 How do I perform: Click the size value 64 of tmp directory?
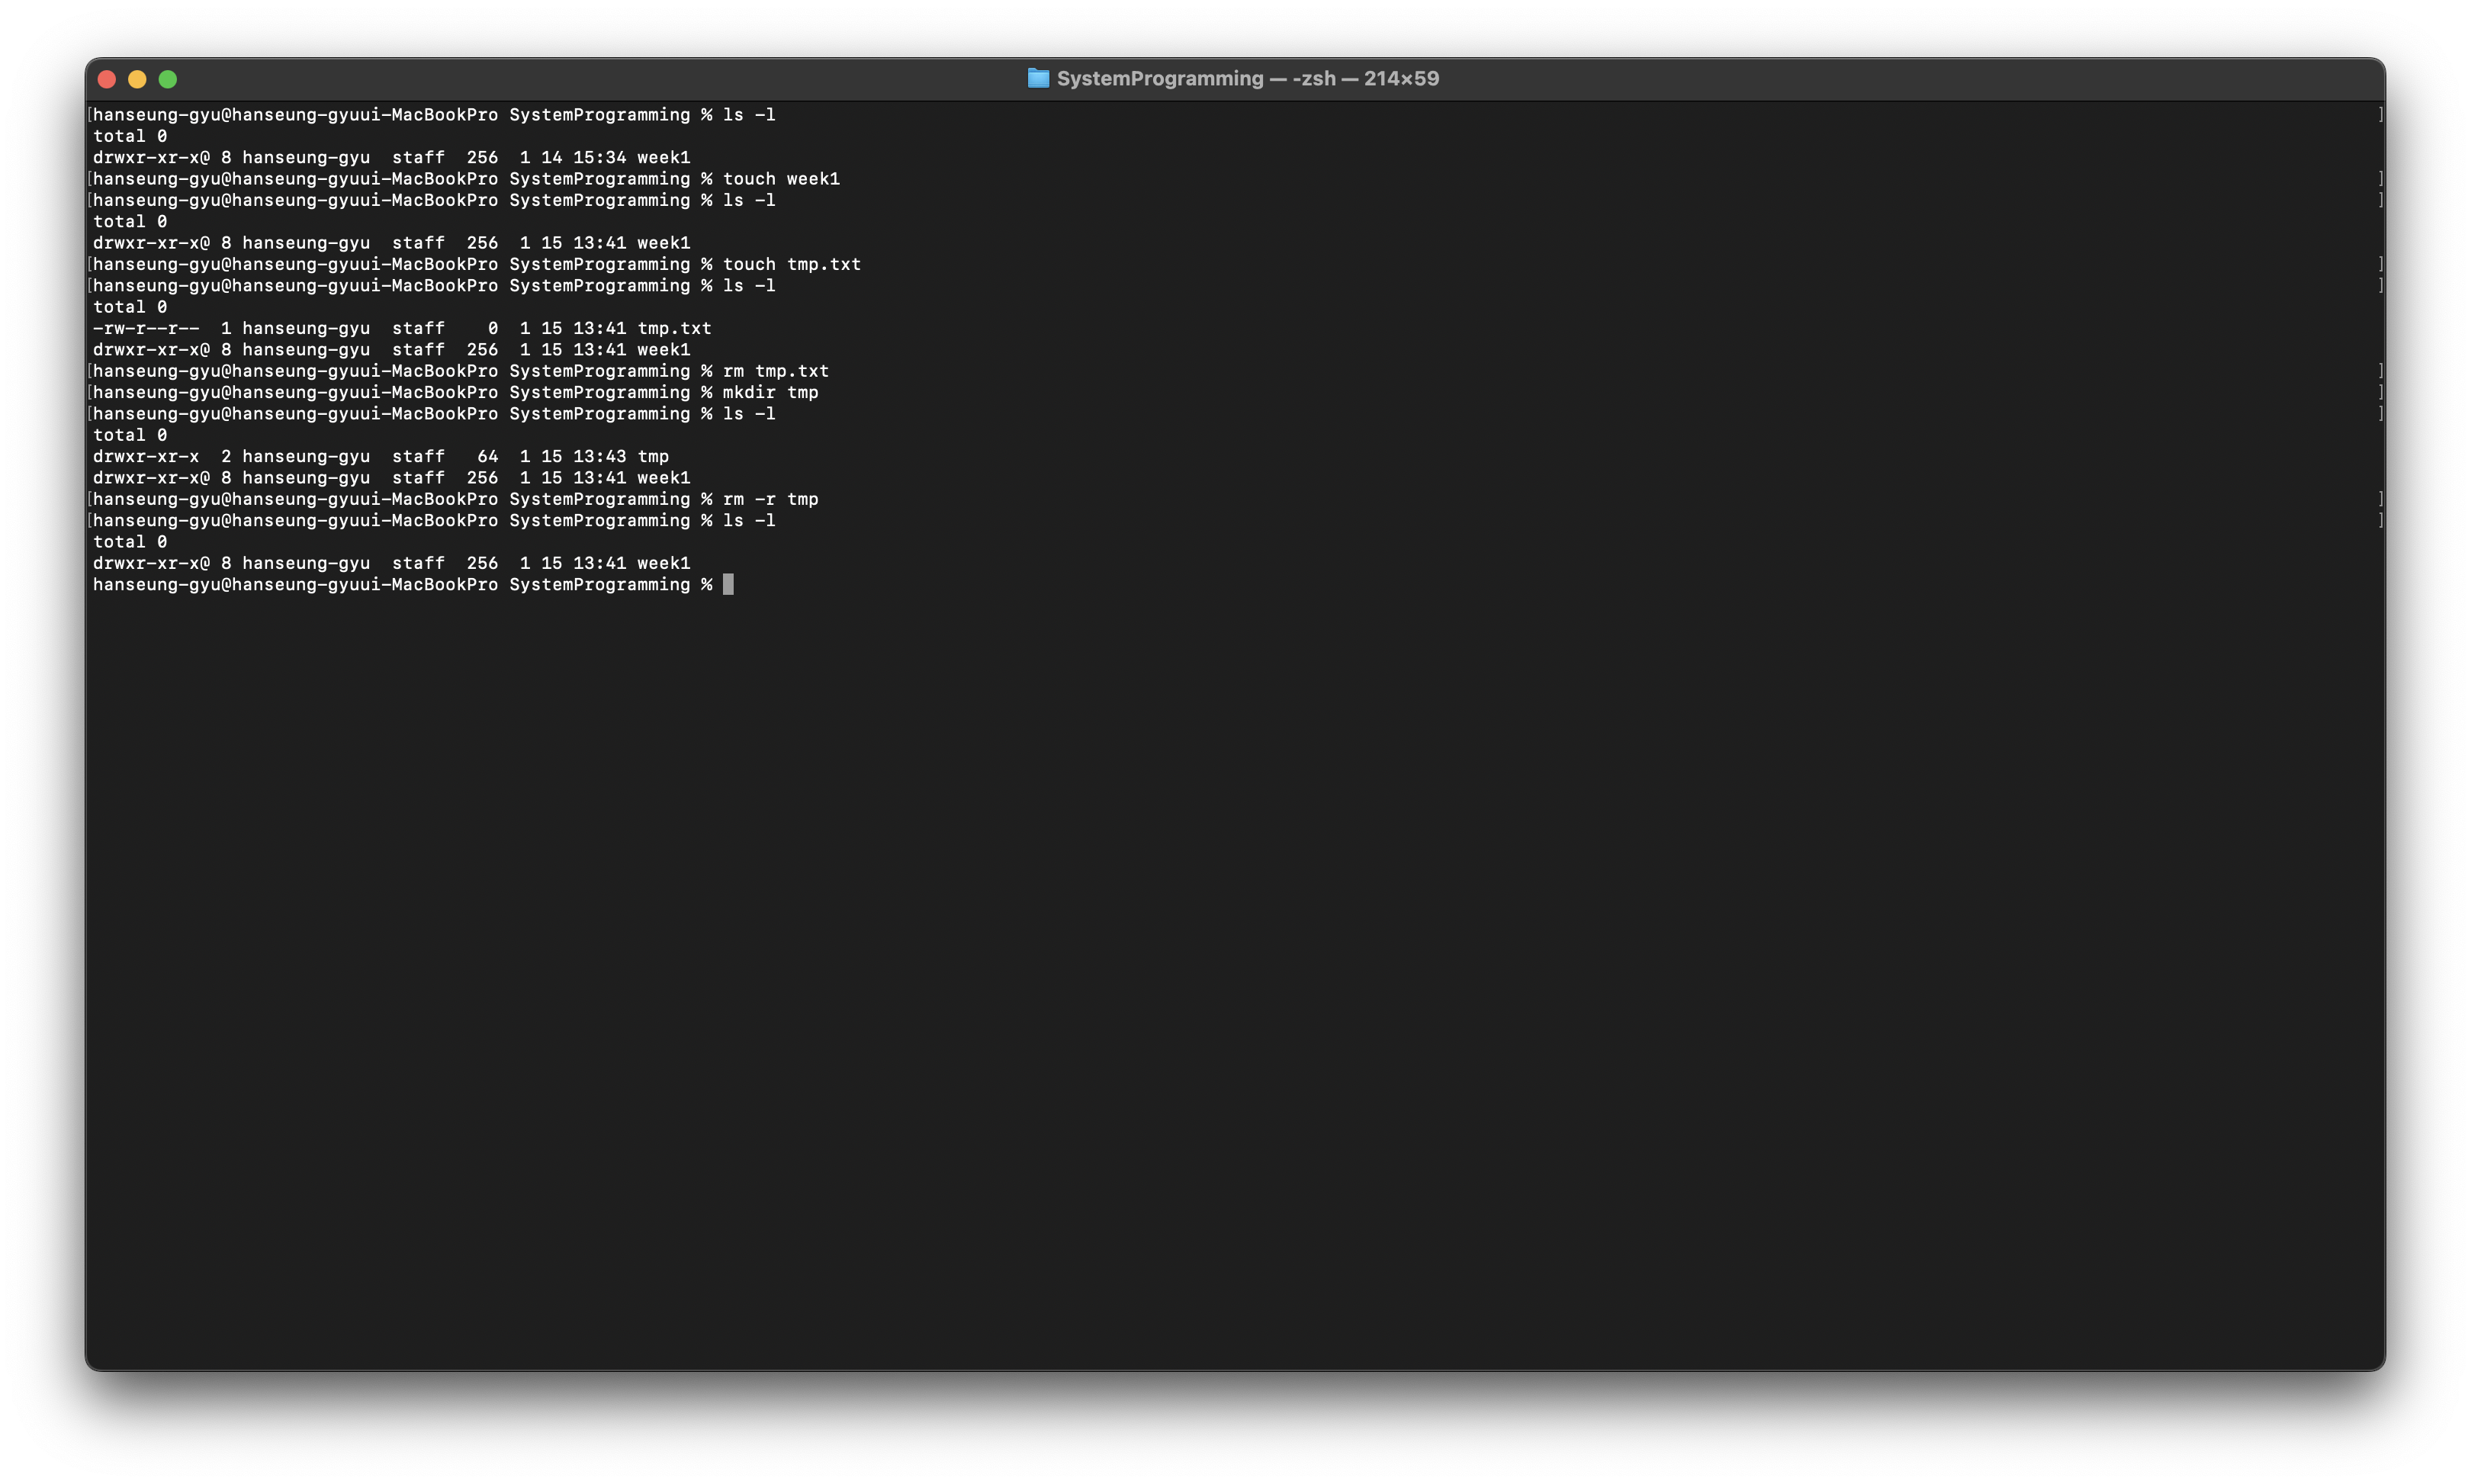click(x=487, y=457)
